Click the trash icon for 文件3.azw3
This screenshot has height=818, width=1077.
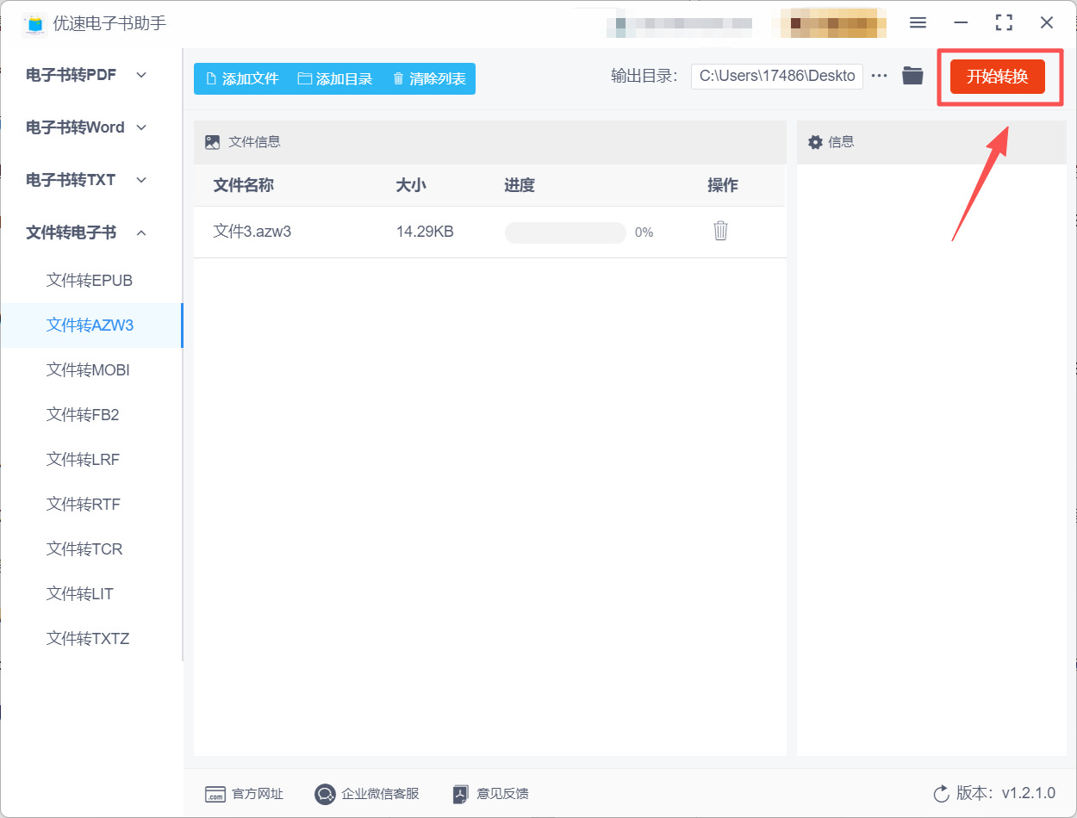point(720,231)
